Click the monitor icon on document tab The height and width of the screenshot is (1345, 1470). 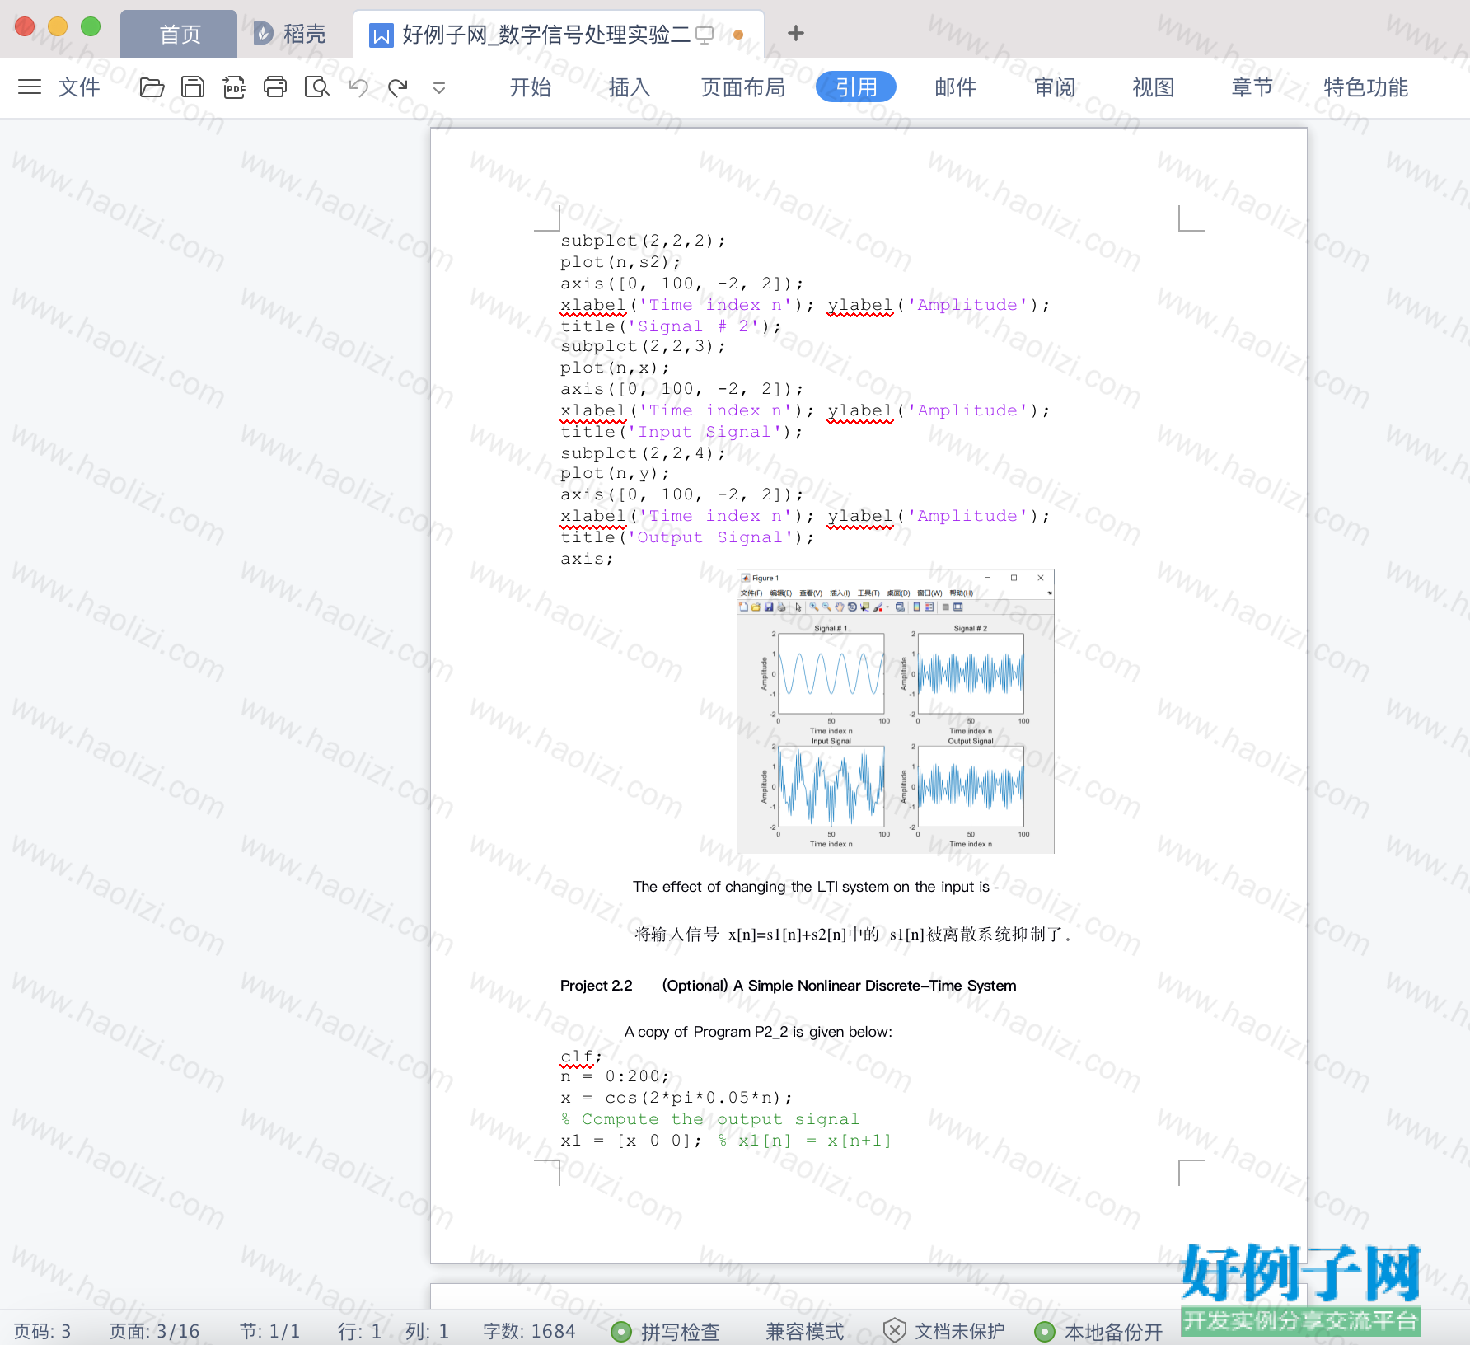pyautogui.click(x=705, y=35)
